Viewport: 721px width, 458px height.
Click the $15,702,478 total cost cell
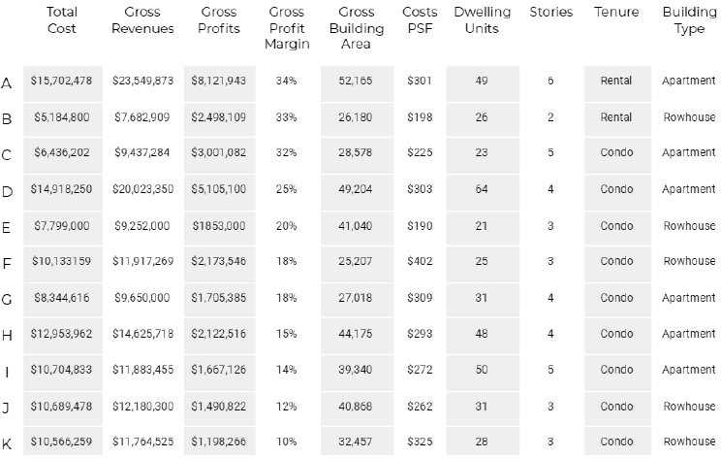(62, 81)
